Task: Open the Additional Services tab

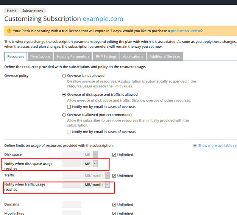Action: (x=165, y=56)
